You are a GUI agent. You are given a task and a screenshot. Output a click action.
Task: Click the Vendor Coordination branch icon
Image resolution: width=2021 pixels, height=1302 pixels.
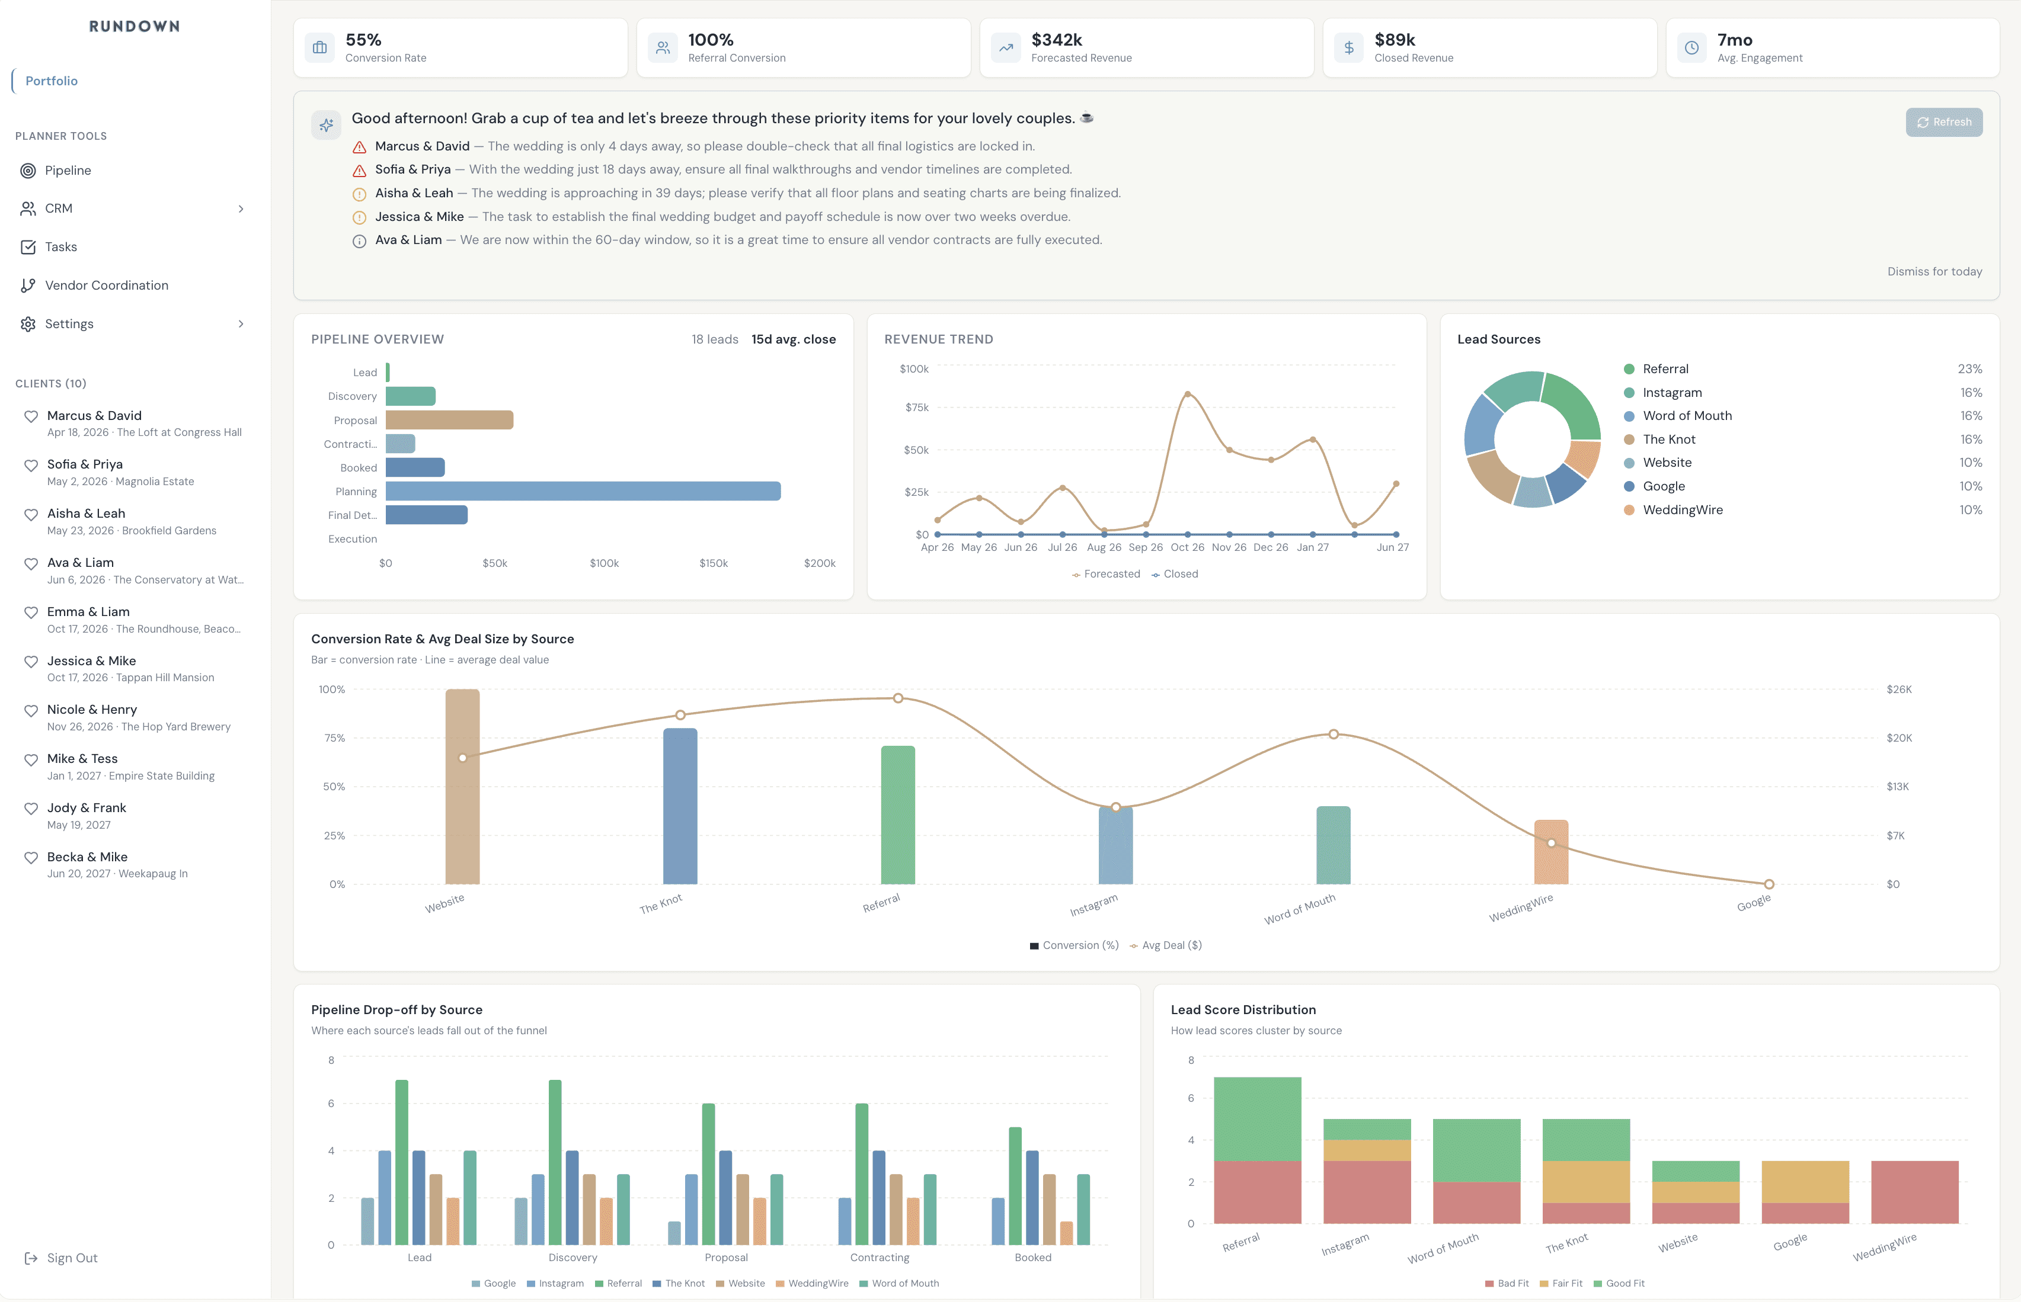(28, 286)
